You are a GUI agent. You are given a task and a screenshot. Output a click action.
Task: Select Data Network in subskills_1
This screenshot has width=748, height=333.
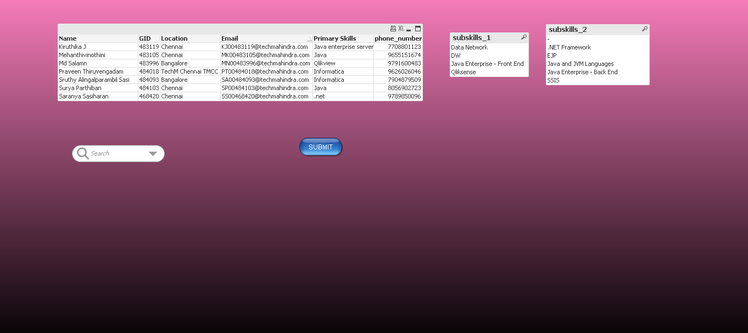click(489, 47)
